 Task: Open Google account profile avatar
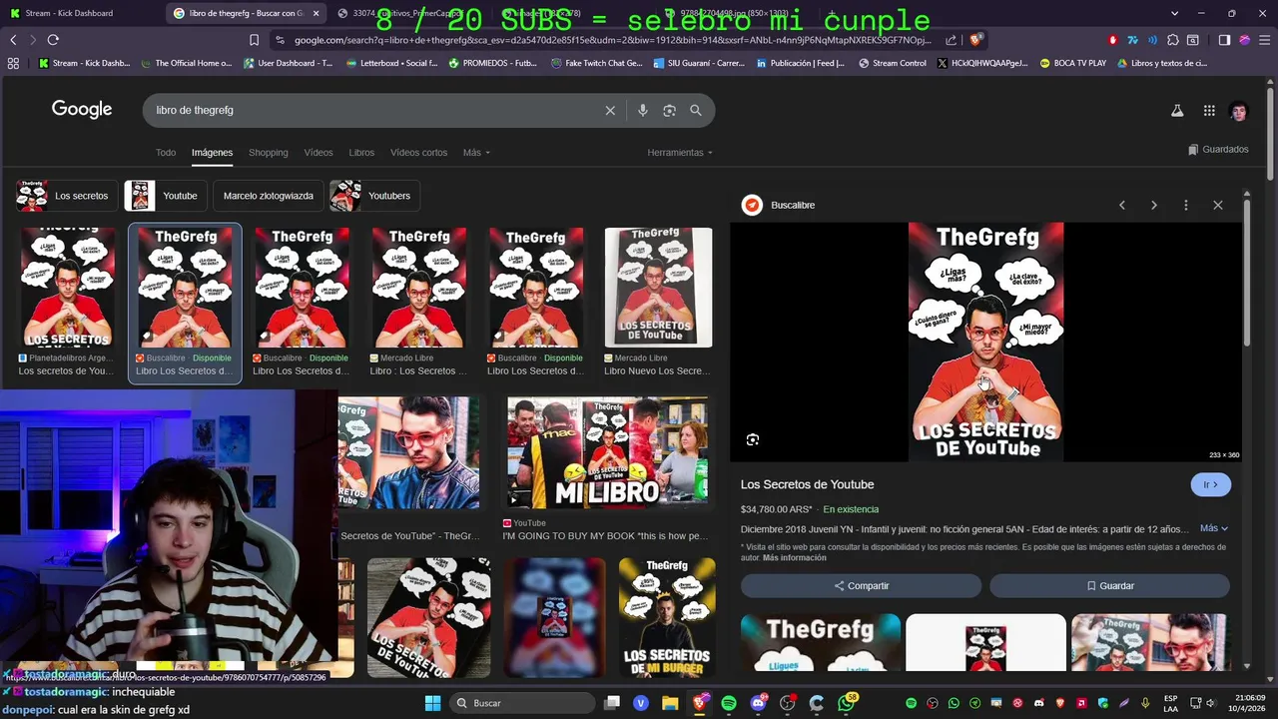(1239, 111)
